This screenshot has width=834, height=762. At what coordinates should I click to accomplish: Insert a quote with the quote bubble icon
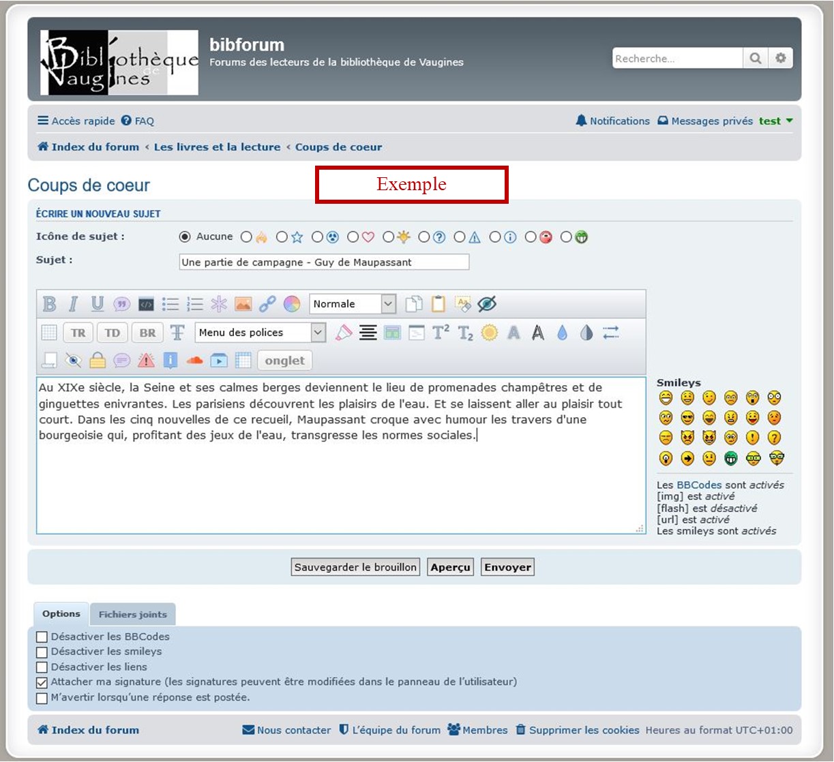pos(121,304)
